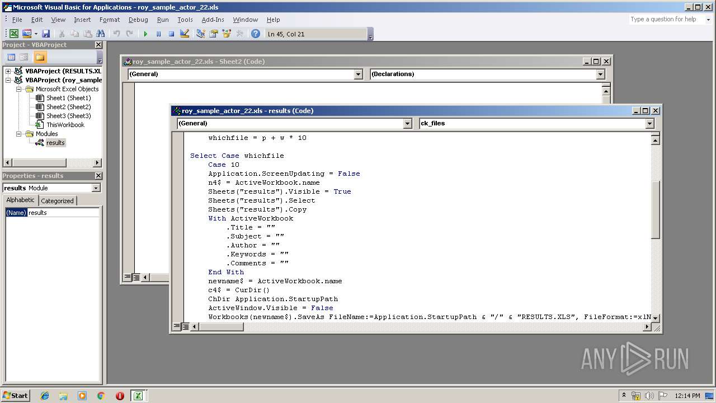Edit the (Name) property value field
716x403 pixels.
point(64,213)
